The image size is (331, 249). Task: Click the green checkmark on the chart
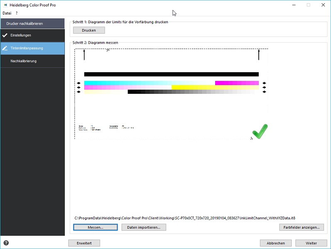point(260,132)
